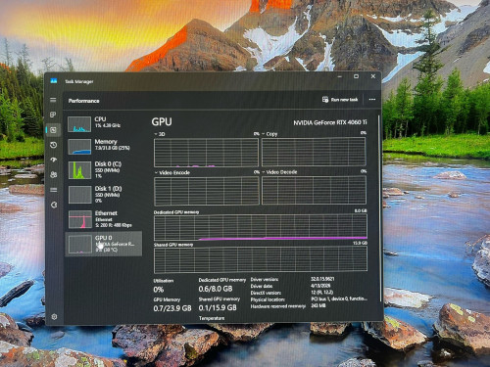The width and height of the screenshot is (490, 367).
Task: Click the Hardware reserved memory value
Action: pos(318,305)
